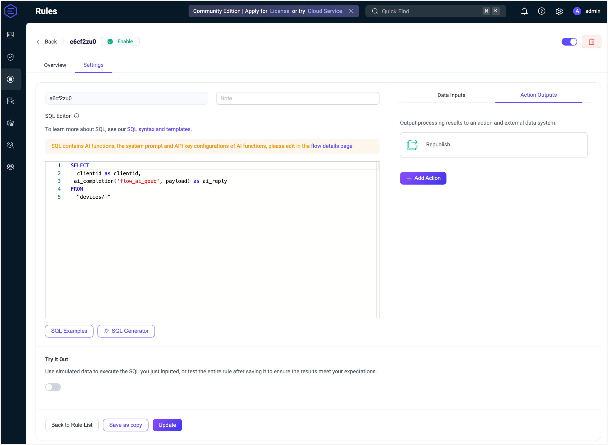Focus the Note input field
Screen dimensions: 608x445
click(x=298, y=98)
